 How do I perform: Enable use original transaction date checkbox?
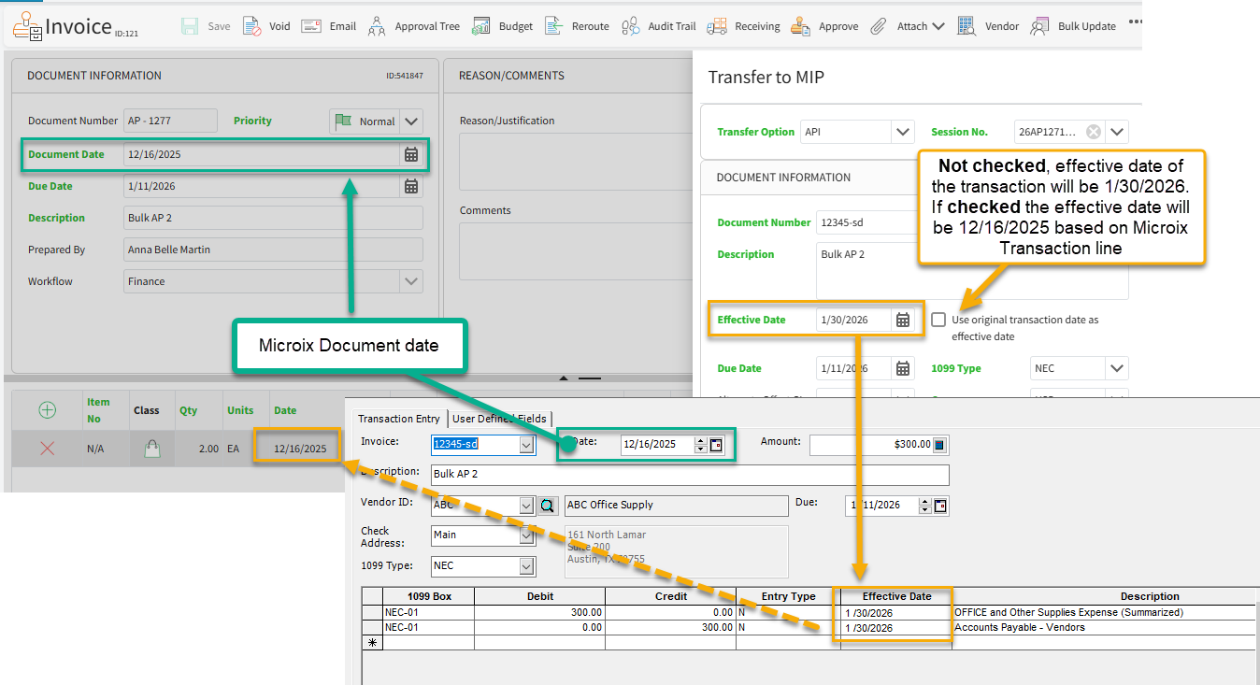tap(938, 320)
